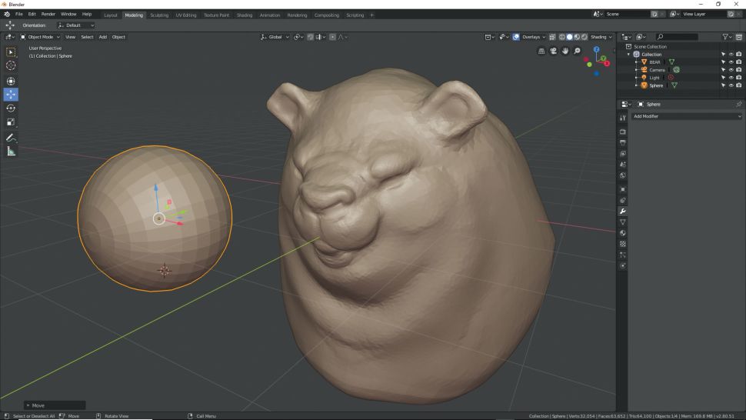The width and height of the screenshot is (746, 420).
Task: Toggle visibility of the Light object
Action: [731, 78]
